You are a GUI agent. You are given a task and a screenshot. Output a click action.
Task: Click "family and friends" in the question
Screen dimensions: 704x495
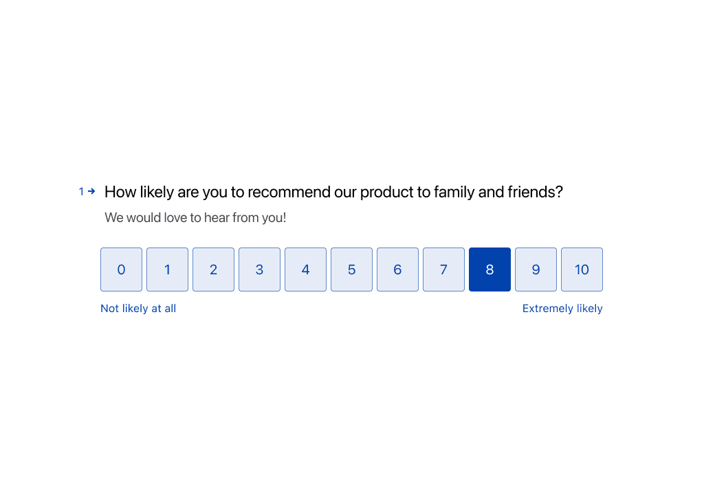click(x=498, y=192)
